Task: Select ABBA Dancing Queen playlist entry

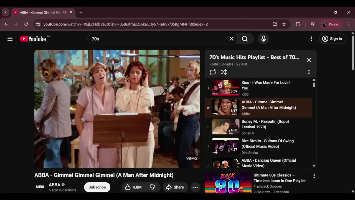Action: click(258, 162)
